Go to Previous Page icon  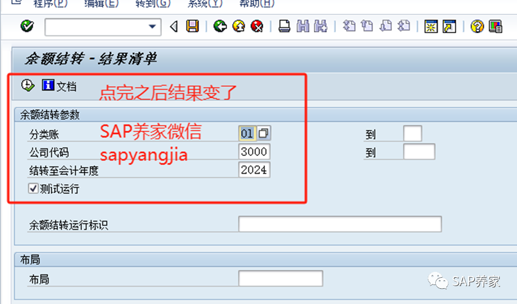click(x=367, y=26)
